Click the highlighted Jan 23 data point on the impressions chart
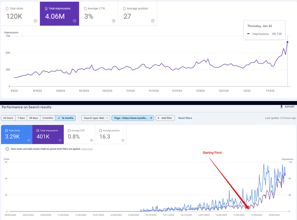Image resolution: width=297 pixels, height=220 pixels. click(287, 42)
